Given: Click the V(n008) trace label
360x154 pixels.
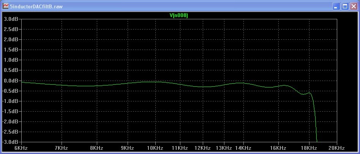Looking at the screenshot, I should (x=178, y=16).
